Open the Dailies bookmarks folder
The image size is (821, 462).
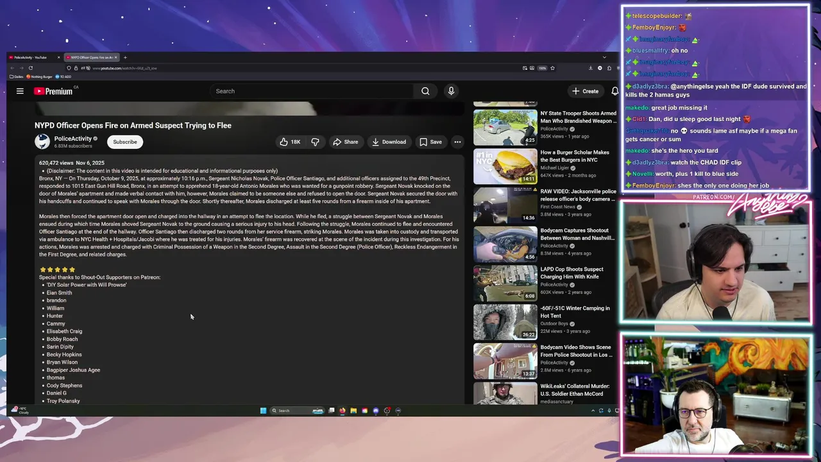tap(17, 76)
